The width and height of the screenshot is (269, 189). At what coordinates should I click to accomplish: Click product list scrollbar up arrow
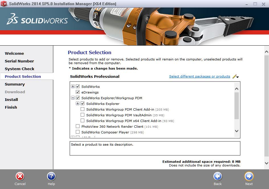237,89
